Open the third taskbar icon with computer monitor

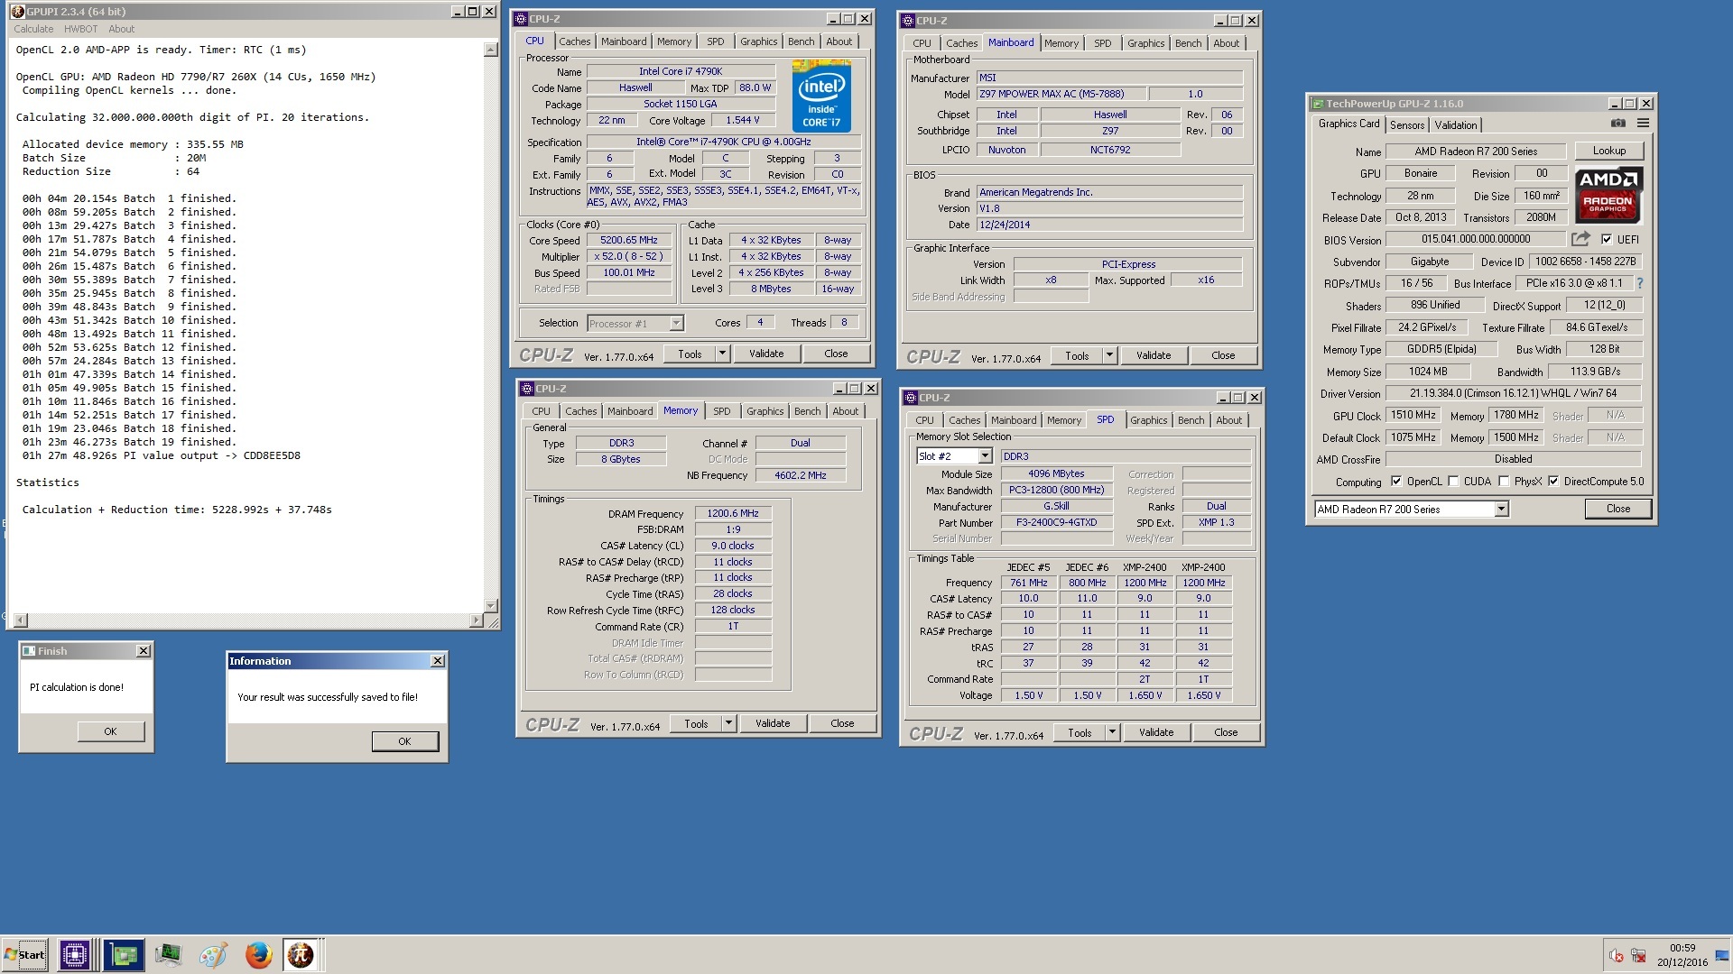click(x=168, y=955)
